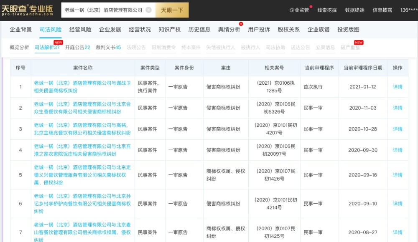The width and height of the screenshot is (418, 242).
Task: Click 详情 for case dated 2021-01-12
Action: 398,87
